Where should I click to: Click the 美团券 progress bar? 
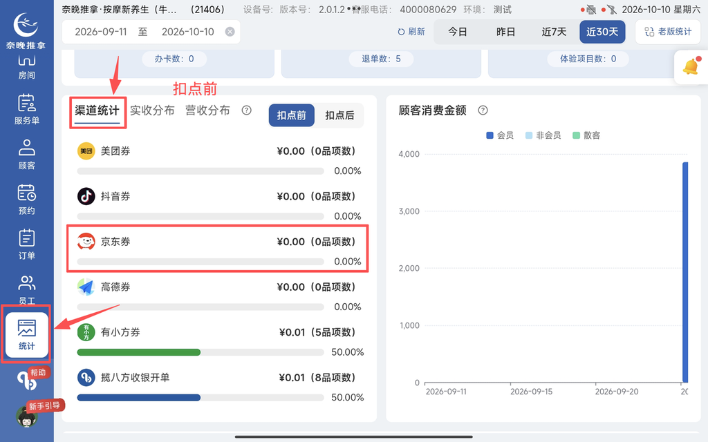201,171
